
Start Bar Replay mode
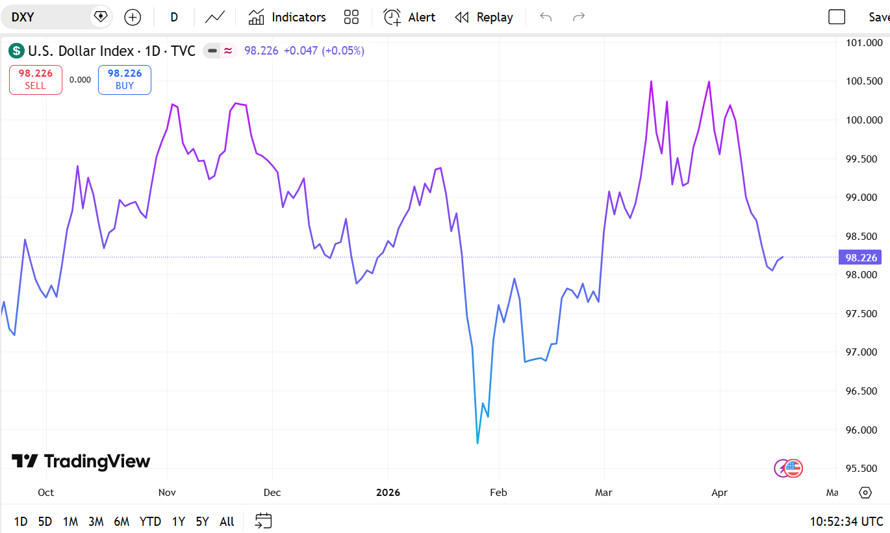(x=484, y=17)
